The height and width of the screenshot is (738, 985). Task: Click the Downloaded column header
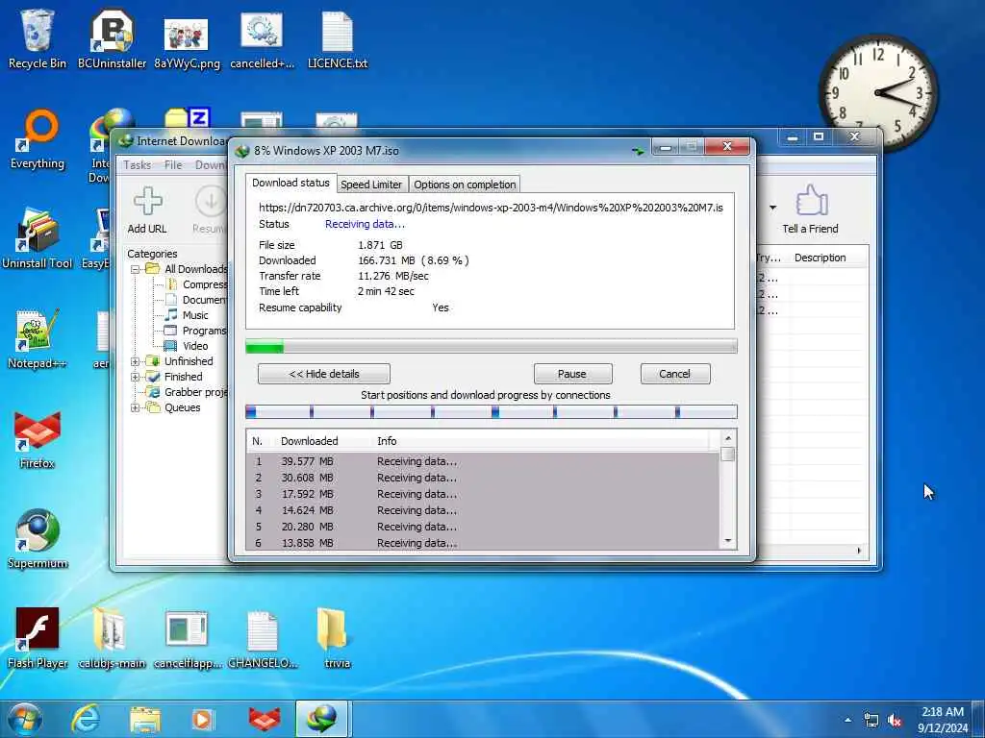(x=309, y=441)
